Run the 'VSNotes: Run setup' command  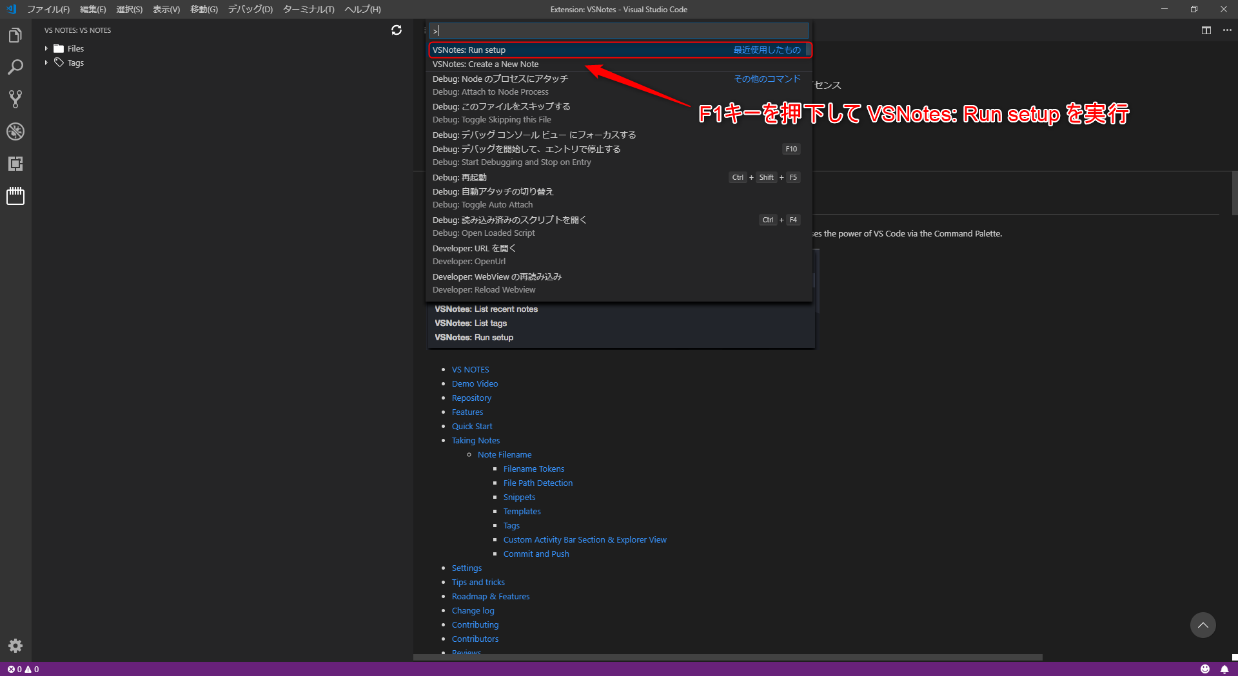click(x=619, y=50)
